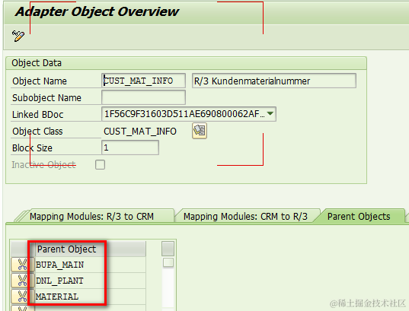The image size is (409, 311).
Task: Click the parent objects table vertical scrollbar
Action: (x=168, y=284)
